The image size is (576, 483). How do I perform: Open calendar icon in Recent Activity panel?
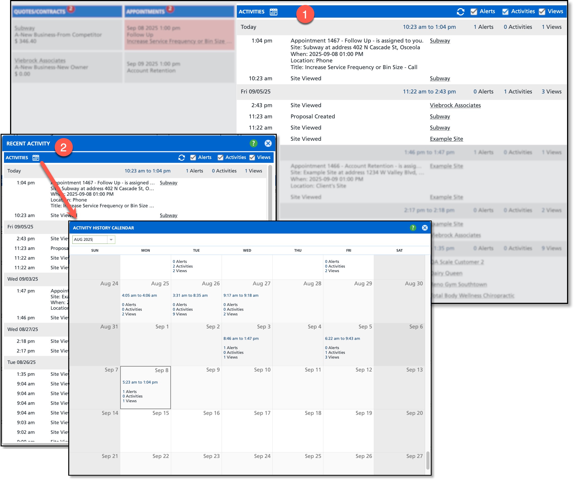36,158
